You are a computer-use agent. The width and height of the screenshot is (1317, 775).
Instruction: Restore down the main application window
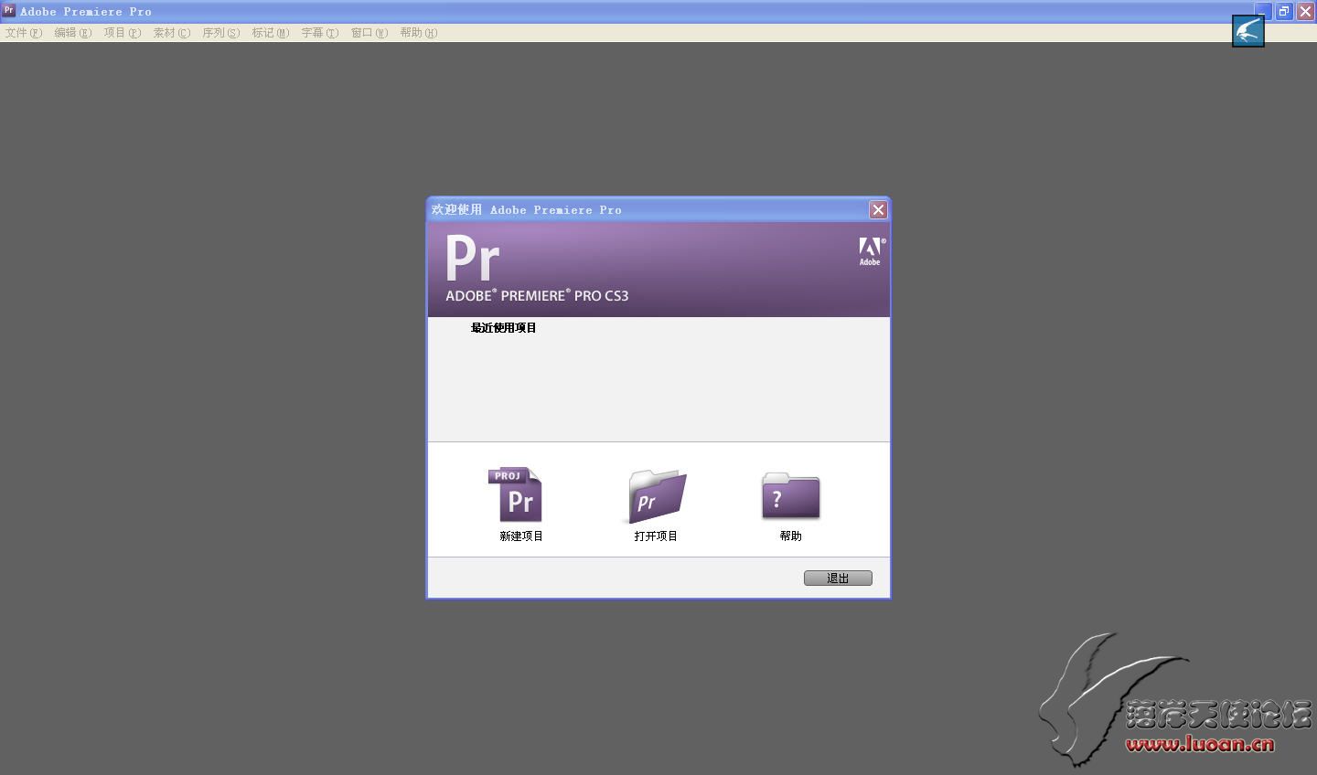(x=1284, y=12)
